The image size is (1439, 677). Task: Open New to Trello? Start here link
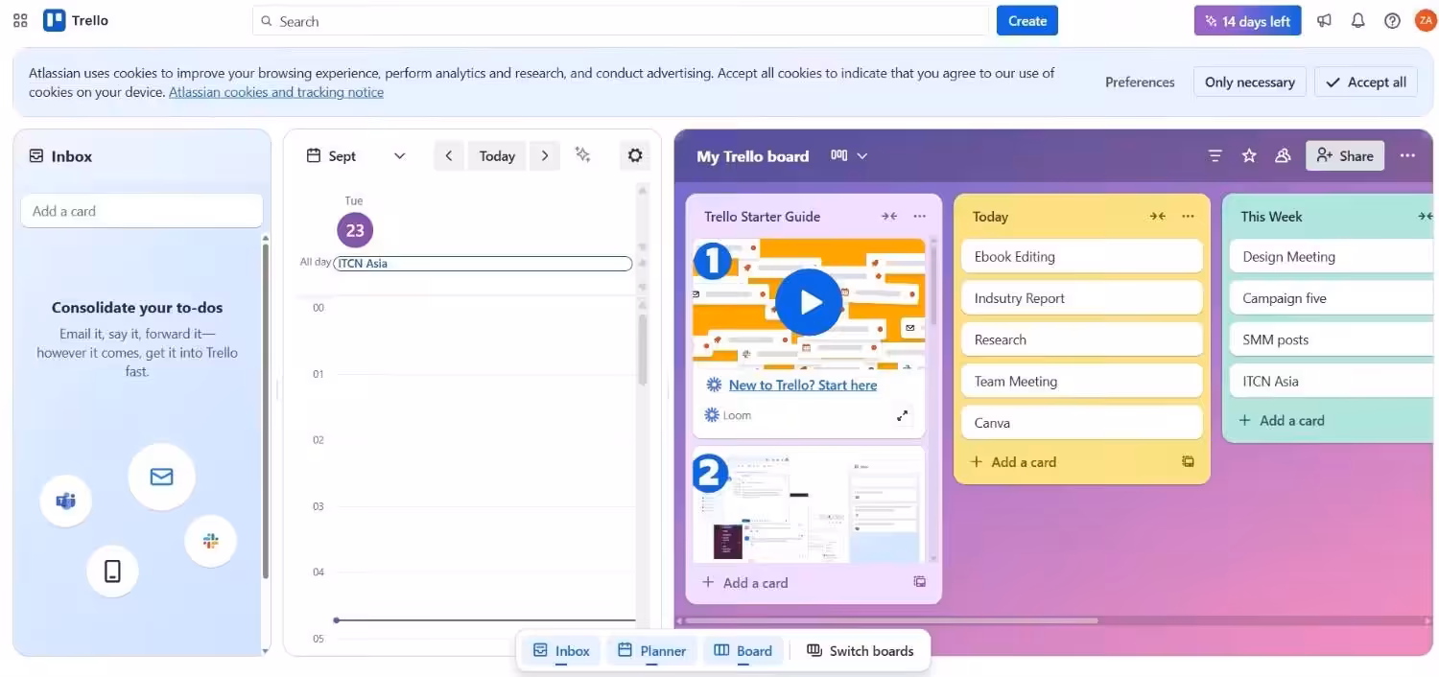[x=803, y=385]
